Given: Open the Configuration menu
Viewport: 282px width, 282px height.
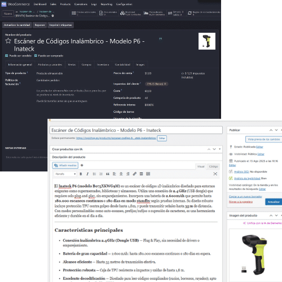Looking at the screenshot, I should [x=124, y=4].
